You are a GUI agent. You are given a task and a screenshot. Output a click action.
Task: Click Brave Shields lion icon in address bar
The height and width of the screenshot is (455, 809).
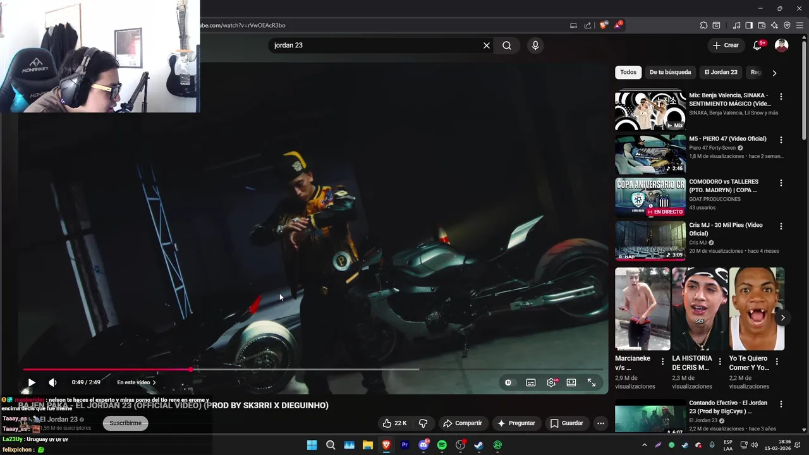604,25
